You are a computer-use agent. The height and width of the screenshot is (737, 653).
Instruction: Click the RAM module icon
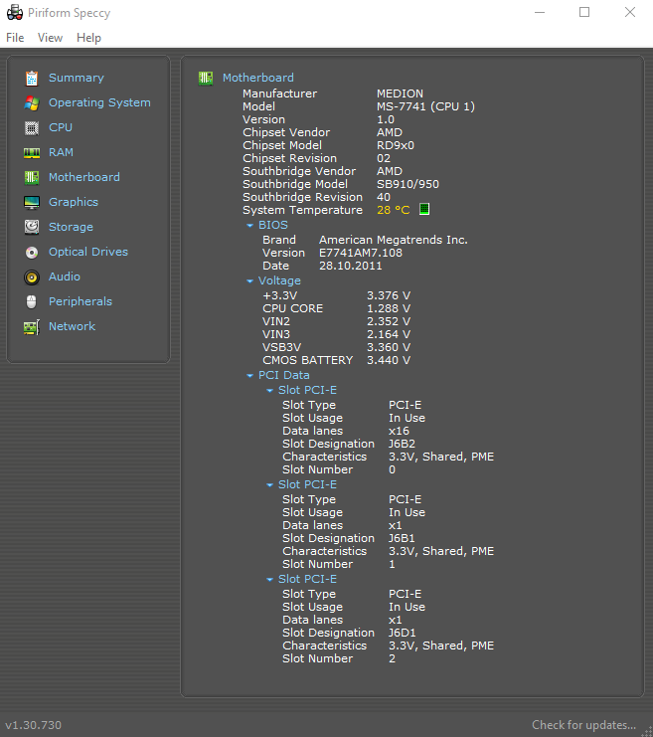tap(32, 153)
